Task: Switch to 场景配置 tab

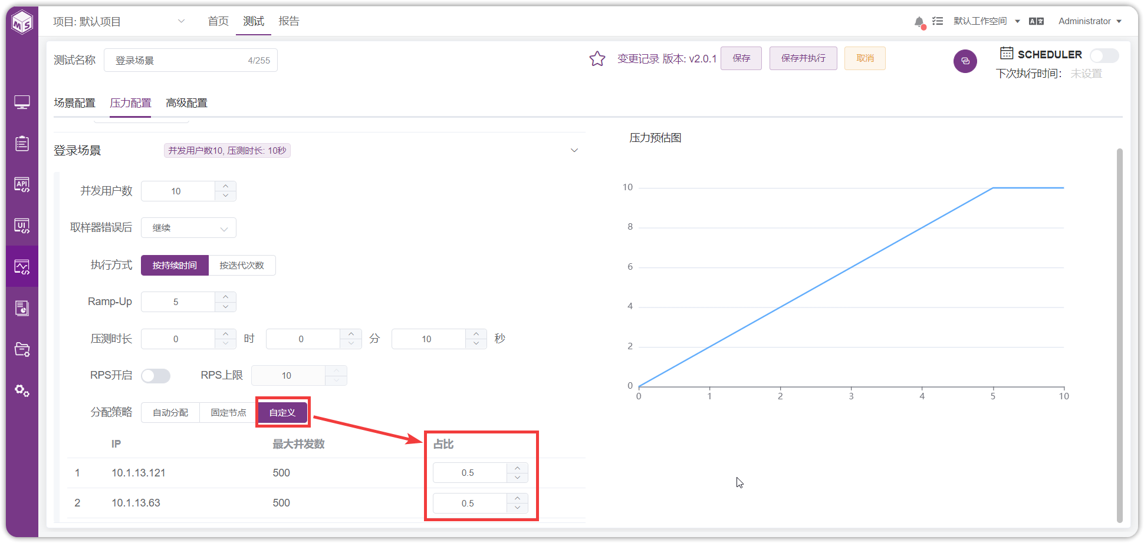Action: pyautogui.click(x=74, y=103)
